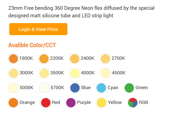Select the Yellow color swatch

coord(102,102)
